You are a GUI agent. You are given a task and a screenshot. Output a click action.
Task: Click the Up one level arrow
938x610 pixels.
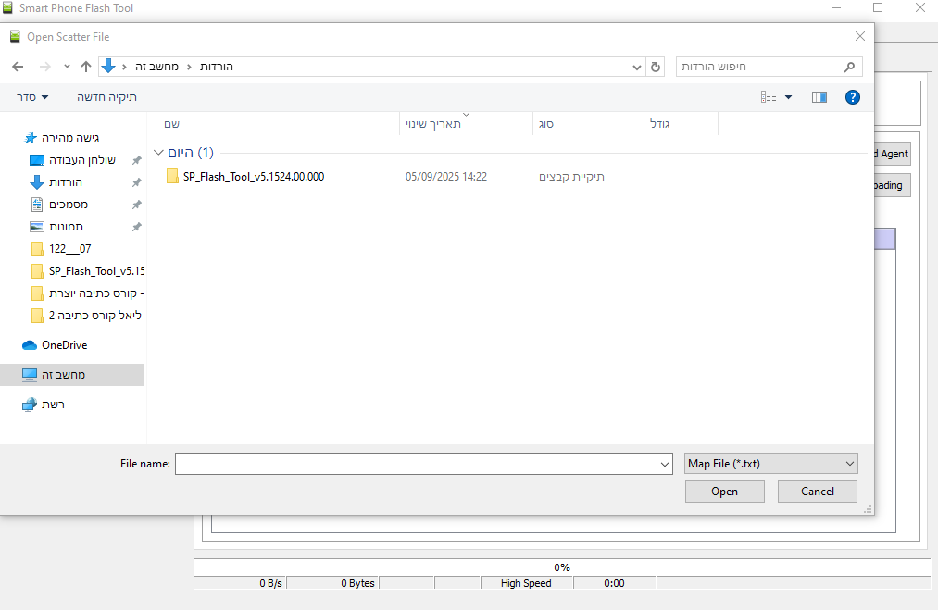(86, 67)
